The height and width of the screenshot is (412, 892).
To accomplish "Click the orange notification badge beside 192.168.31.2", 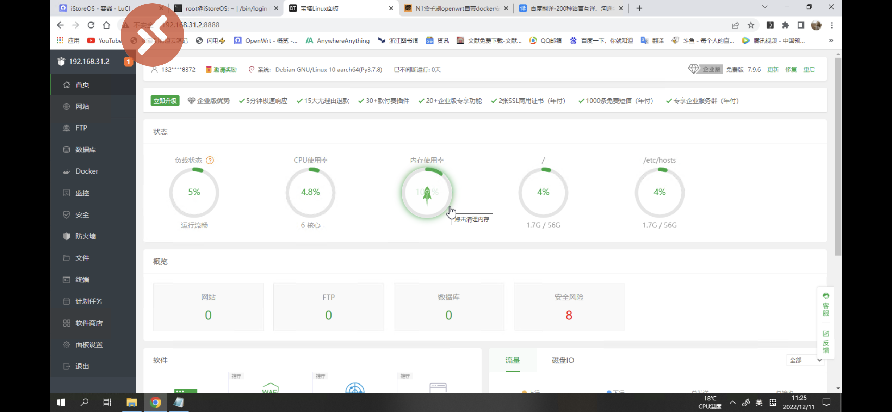I will tap(128, 62).
